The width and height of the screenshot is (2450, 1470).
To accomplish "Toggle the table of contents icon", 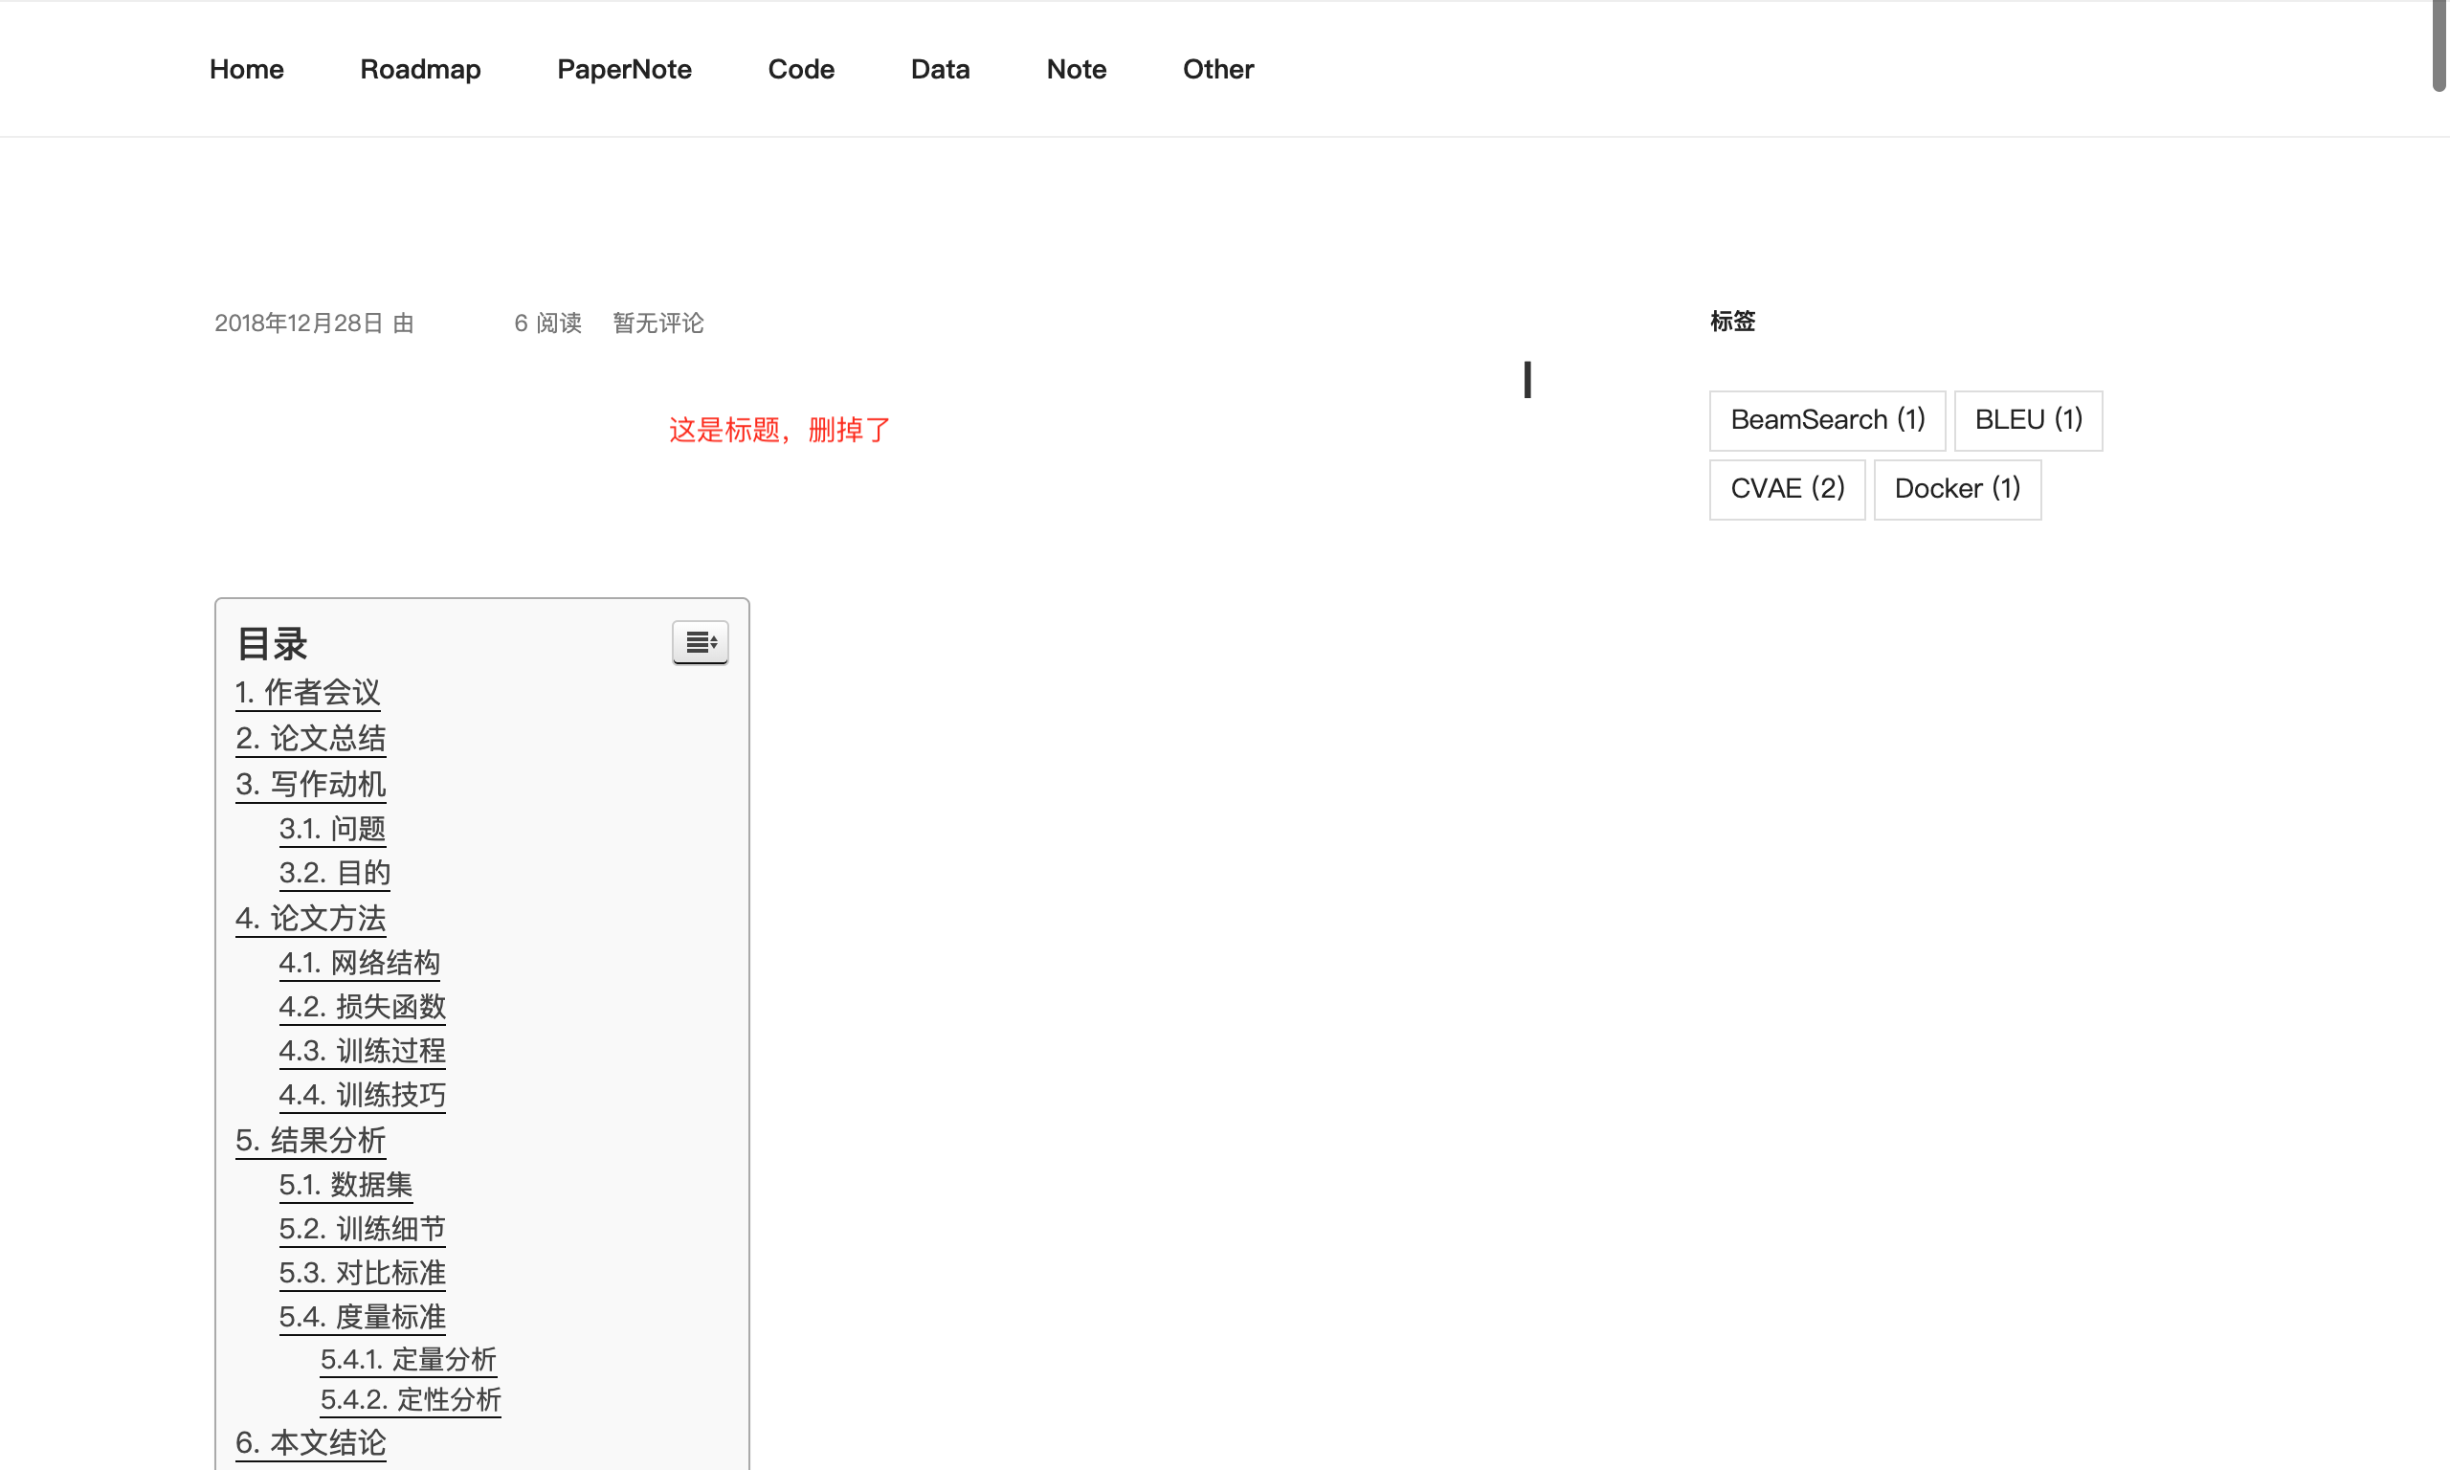I will tap(701, 642).
